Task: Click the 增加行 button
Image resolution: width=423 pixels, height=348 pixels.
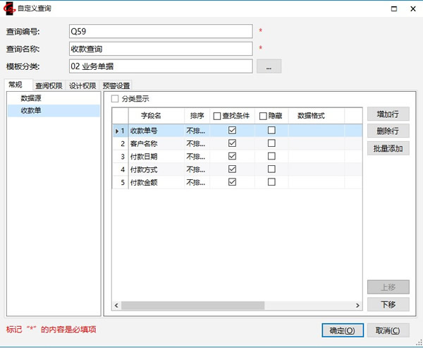Action: coord(388,114)
